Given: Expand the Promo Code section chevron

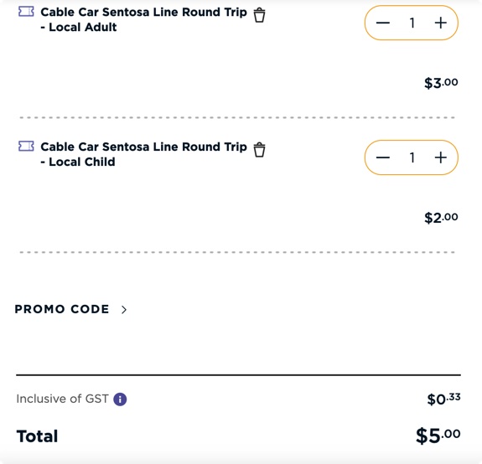Looking at the screenshot, I should pos(124,310).
